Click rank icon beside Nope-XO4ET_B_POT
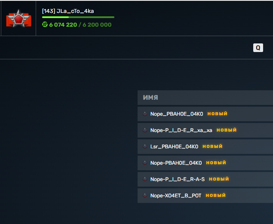The width and height of the screenshot is (273, 224). (145, 196)
